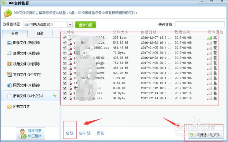228x142 pixels.
Task: Click recoverability bars in 1.54 MB row
Action: [209, 78]
